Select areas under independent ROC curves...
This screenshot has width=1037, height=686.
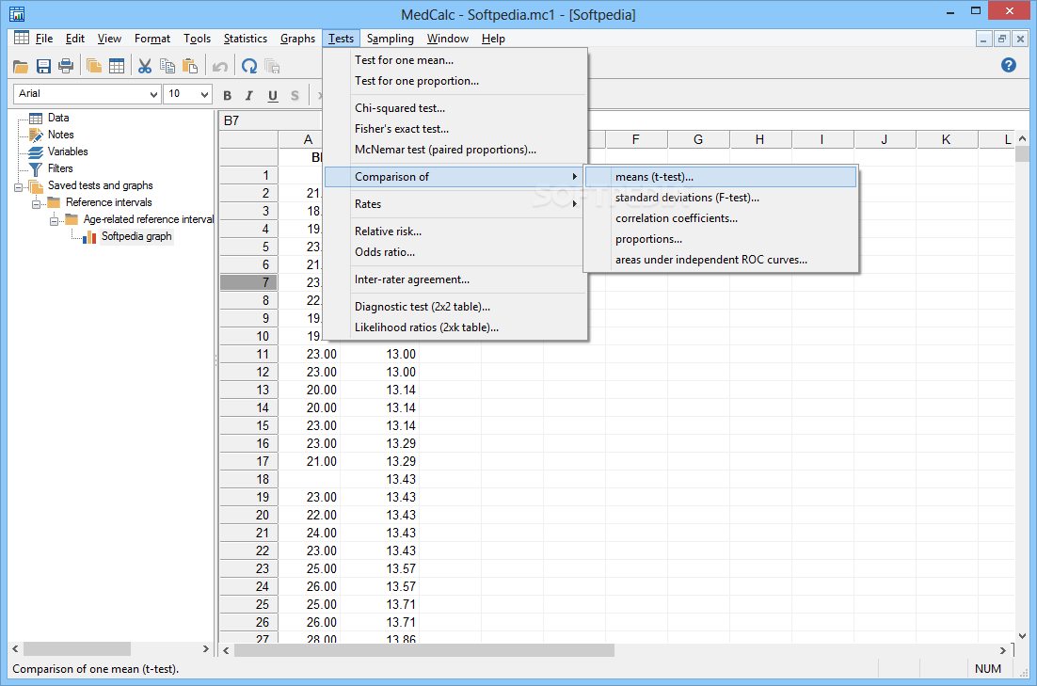(721, 260)
